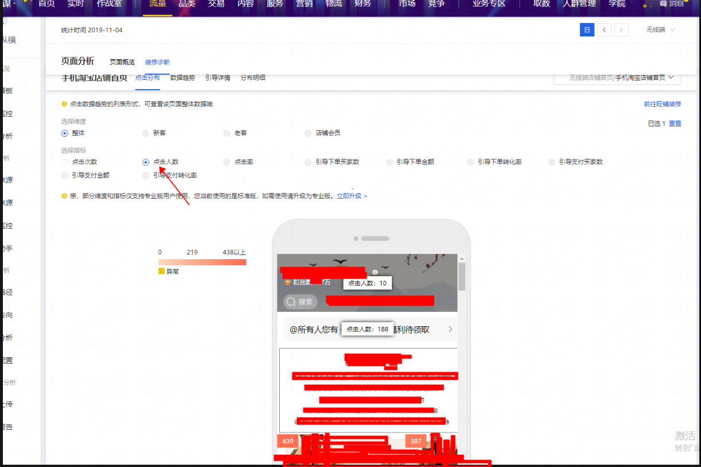Click the yellow 异常 legend swatch
701x467 pixels.
(161, 271)
